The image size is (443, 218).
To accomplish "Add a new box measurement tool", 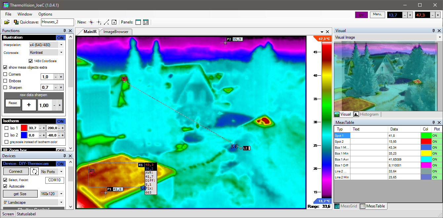I will tap(114, 22).
